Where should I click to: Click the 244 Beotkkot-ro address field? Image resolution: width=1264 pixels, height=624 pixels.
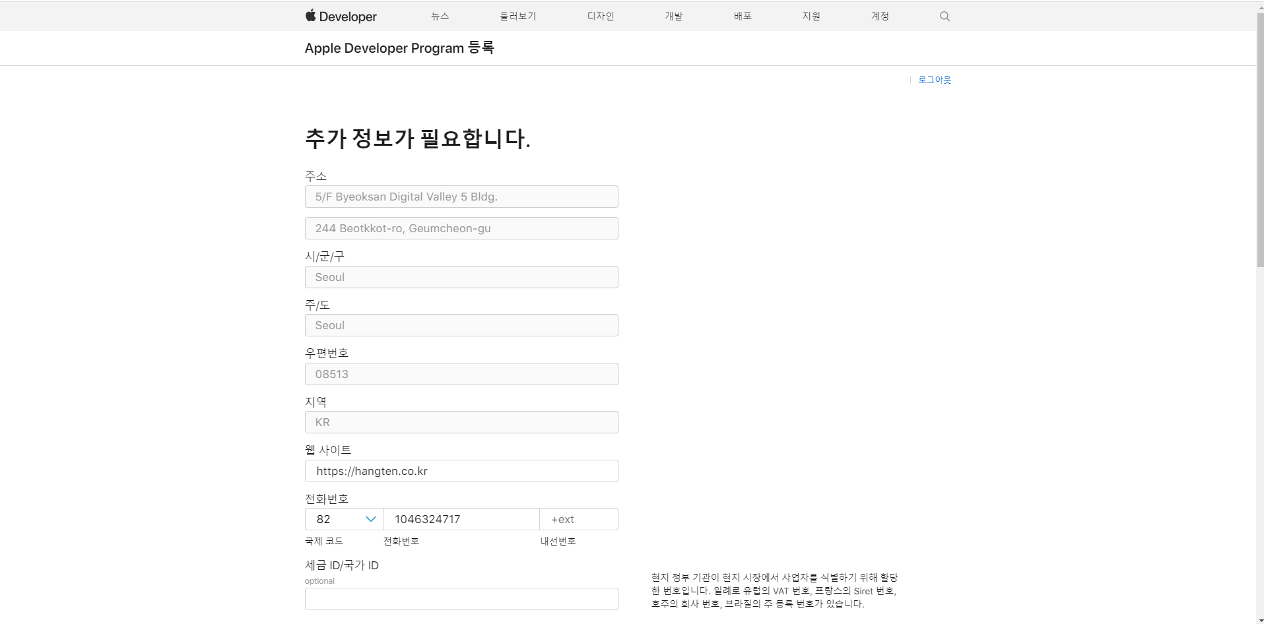[x=461, y=228]
